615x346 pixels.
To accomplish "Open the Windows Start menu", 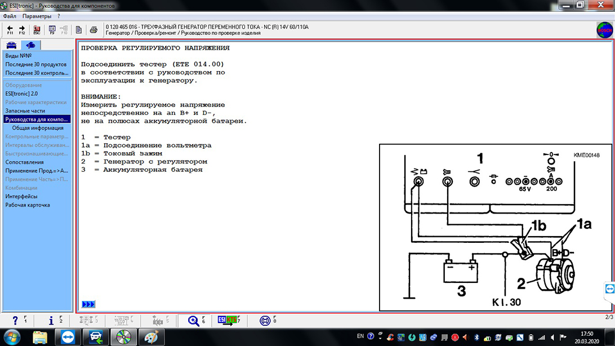I will click(12, 338).
